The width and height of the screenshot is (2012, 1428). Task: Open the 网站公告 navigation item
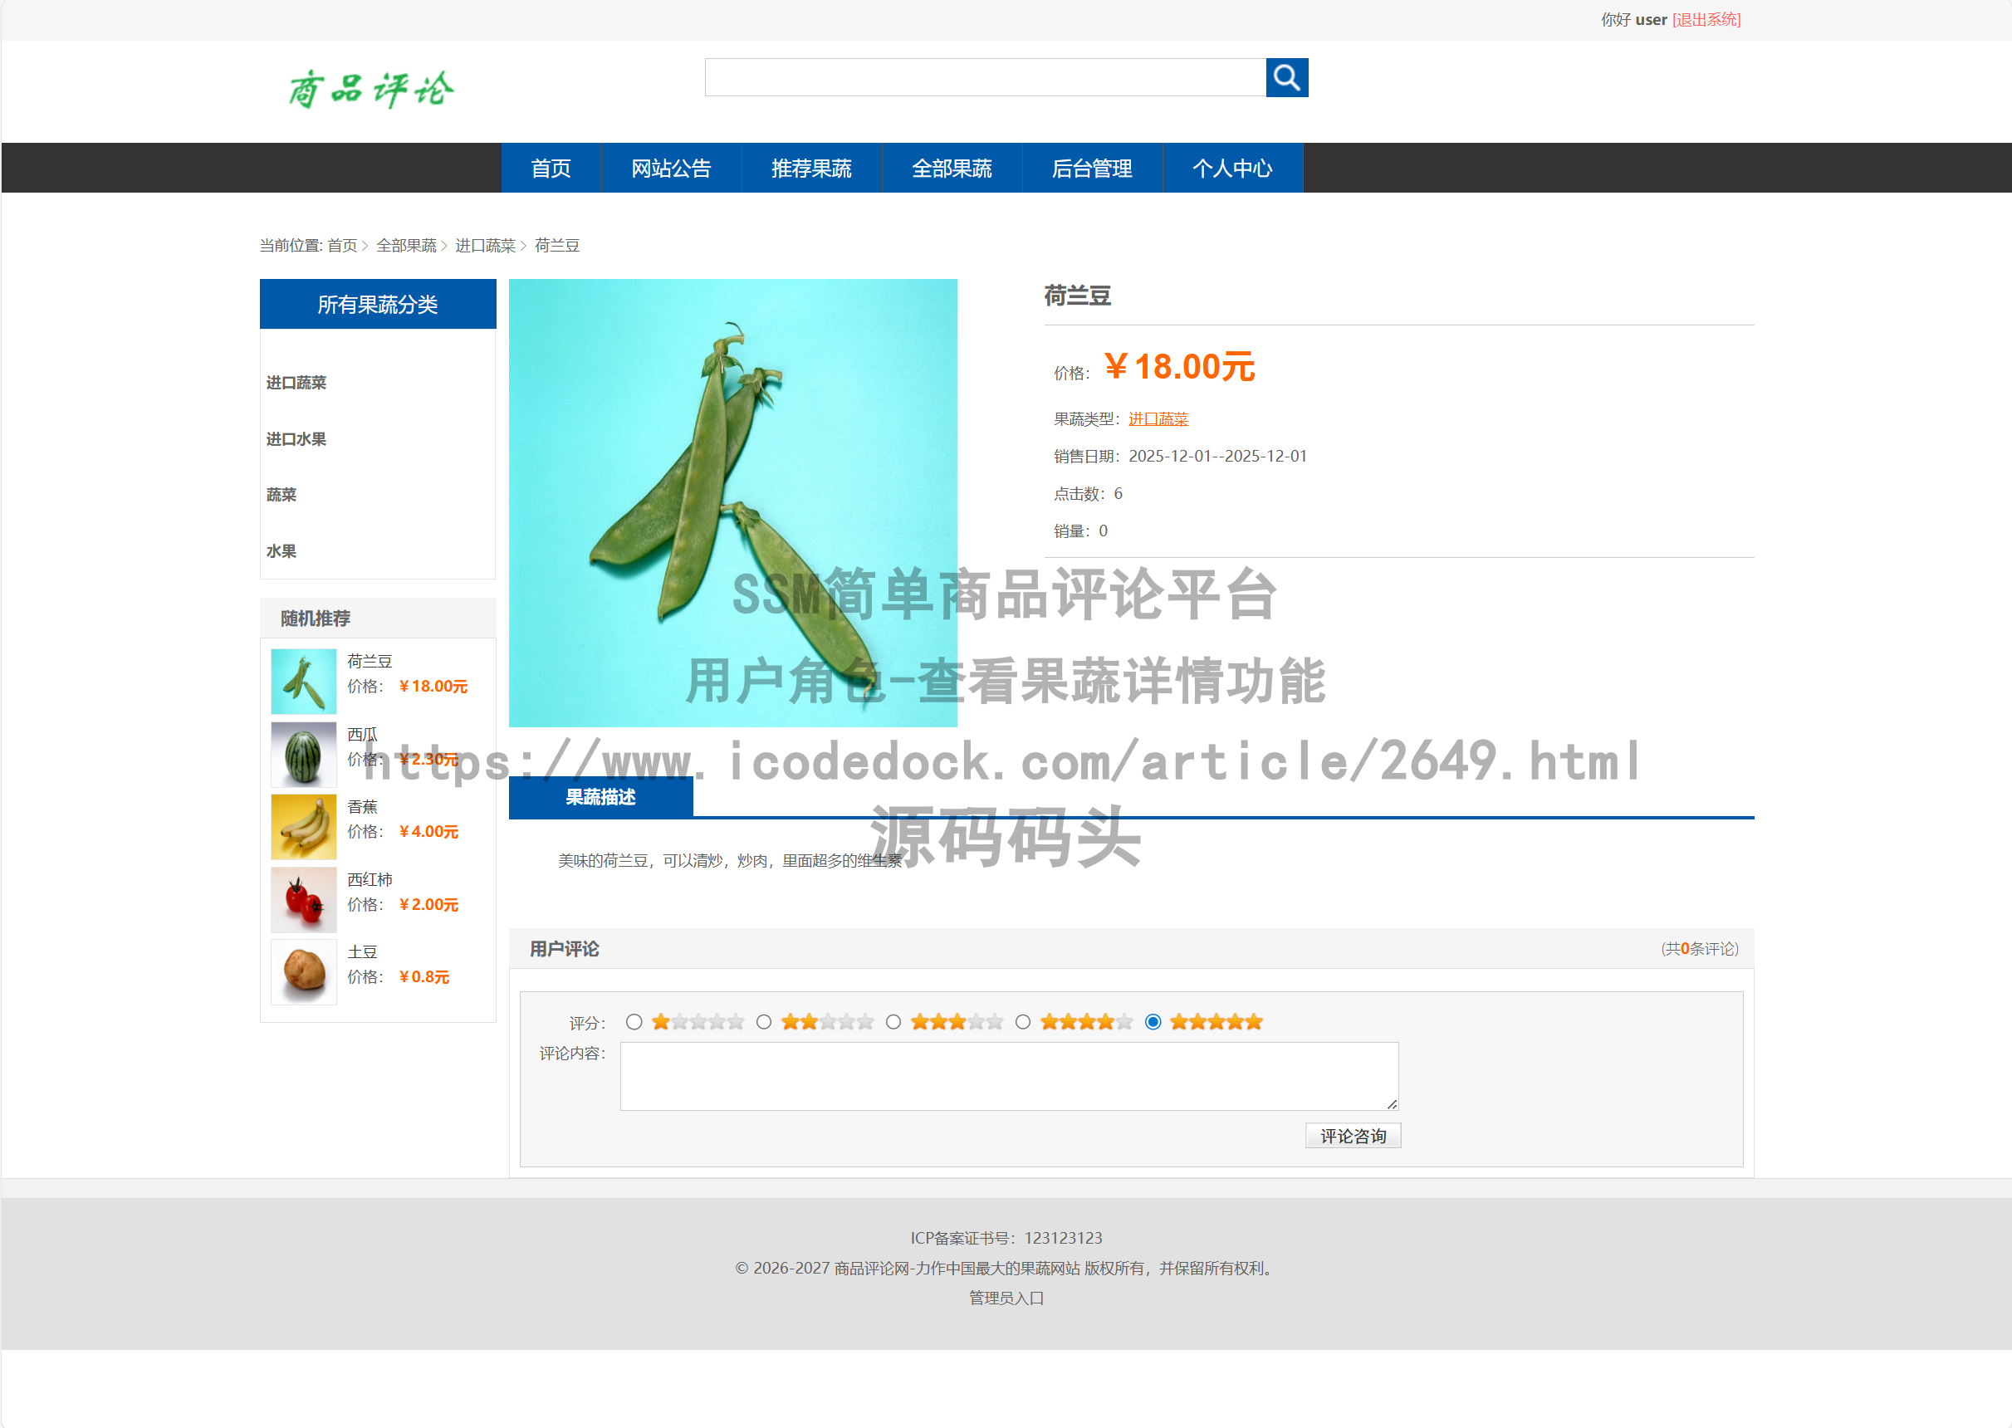coord(670,168)
